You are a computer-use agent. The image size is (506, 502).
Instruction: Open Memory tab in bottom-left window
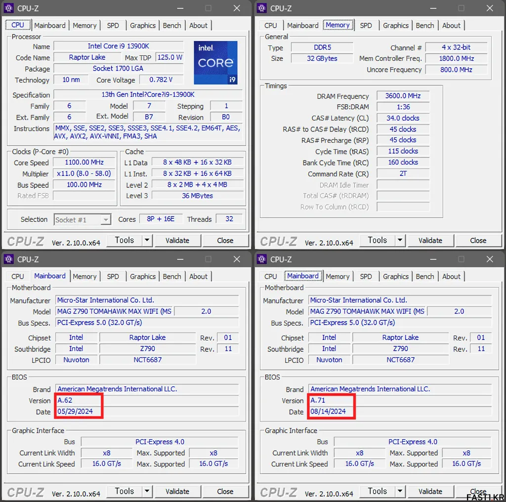pos(84,277)
